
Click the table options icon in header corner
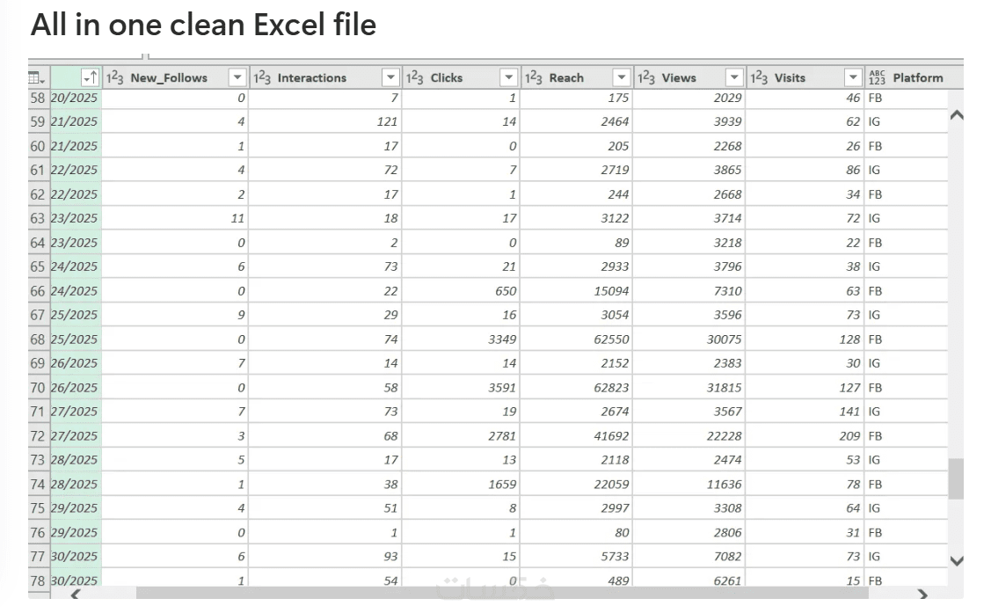pyautogui.click(x=38, y=77)
